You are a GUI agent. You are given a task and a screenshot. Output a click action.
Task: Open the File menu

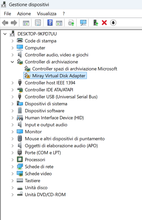click(x=7, y=14)
